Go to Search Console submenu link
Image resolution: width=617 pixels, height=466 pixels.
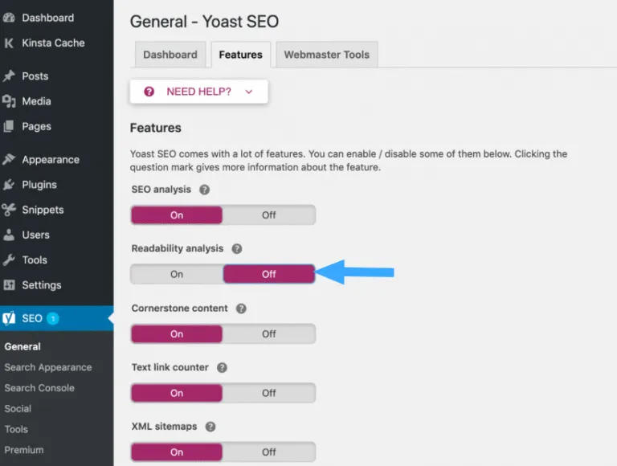[39, 388]
